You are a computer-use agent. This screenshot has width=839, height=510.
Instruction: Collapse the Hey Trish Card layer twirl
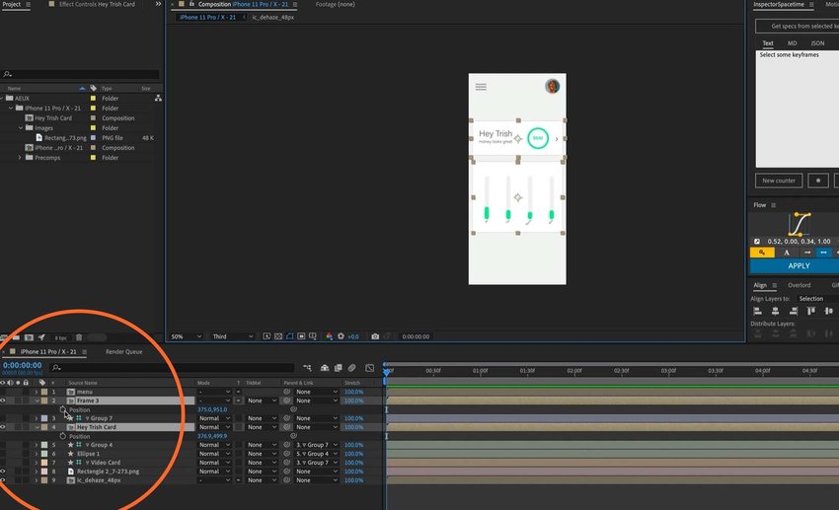coord(37,427)
